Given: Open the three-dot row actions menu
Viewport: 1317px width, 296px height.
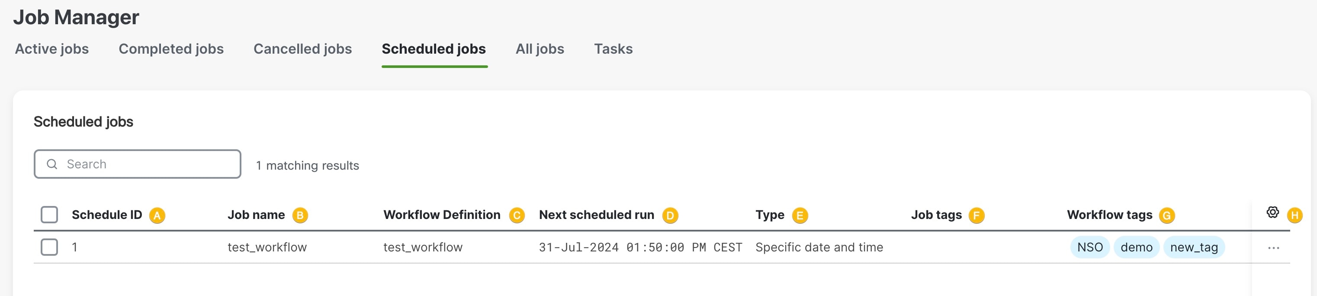Looking at the screenshot, I should pyautogui.click(x=1274, y=248).
